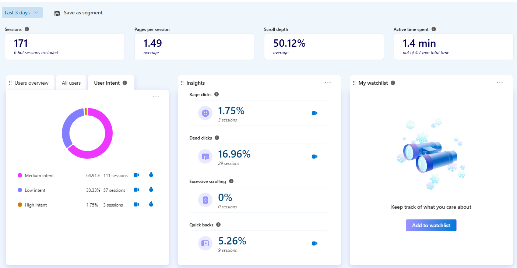Screen dimensions: 517x268
Task: Play Quick backs session recordings
Action: 314,243
